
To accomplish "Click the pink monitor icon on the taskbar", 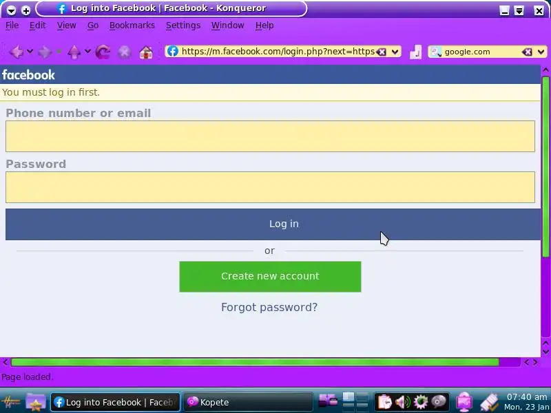I will point(464,402).
